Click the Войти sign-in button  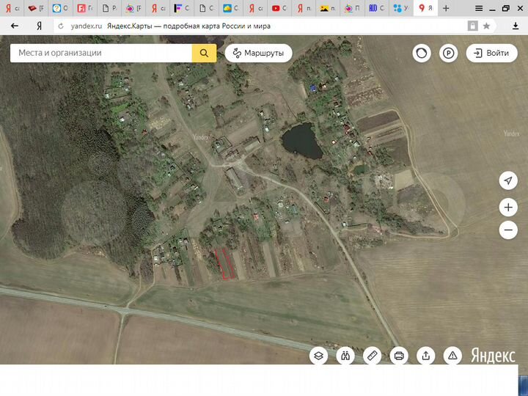pyautogui.click(x=491, y=53)
